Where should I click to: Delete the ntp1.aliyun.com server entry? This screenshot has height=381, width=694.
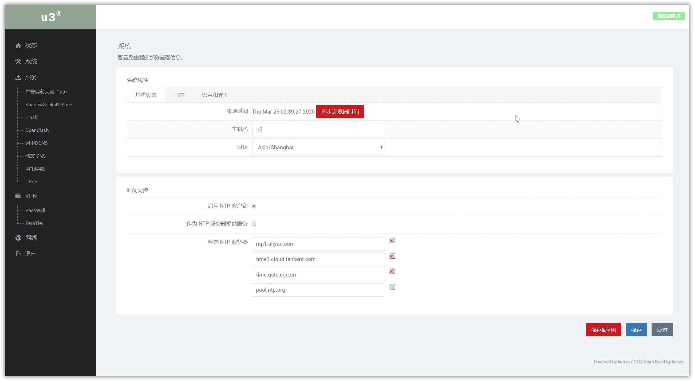click(392, 240)
